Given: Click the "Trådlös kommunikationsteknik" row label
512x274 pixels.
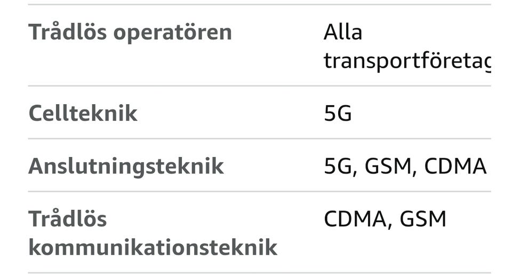Looking at the screenshot, I should tap(152, 233).
